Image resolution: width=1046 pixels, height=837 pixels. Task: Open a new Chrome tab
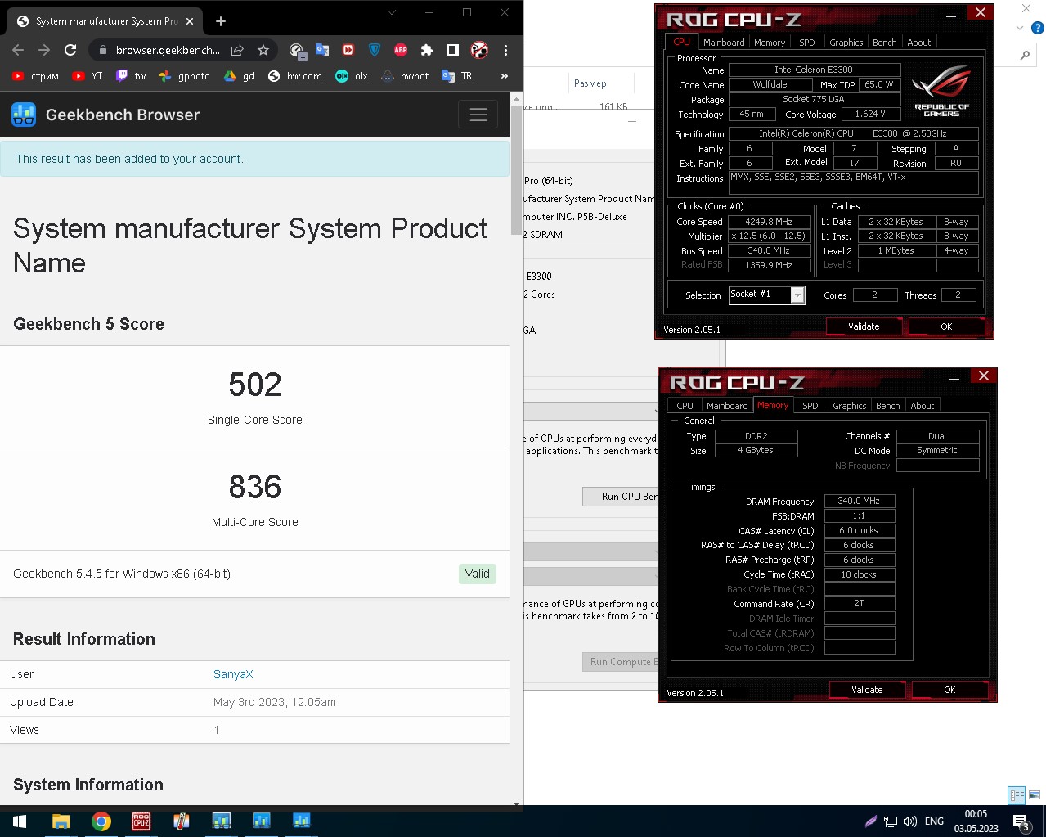(221, 21)
